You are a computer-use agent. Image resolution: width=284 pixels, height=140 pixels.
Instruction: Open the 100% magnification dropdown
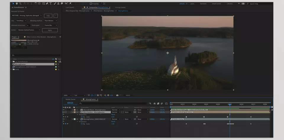67,95
